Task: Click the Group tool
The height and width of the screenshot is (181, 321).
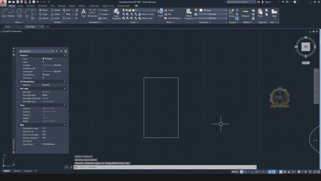Action: [x=231, y=13]
